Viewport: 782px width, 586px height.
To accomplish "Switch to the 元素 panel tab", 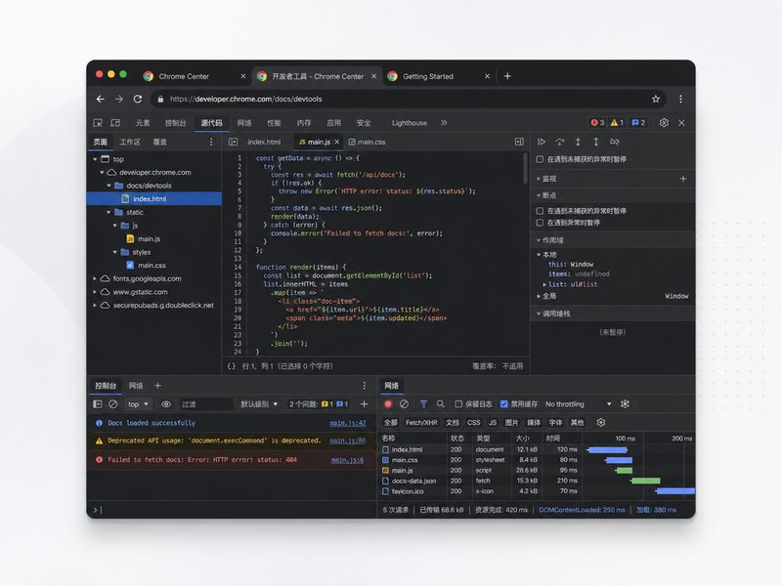I will [x=143, y=123].
